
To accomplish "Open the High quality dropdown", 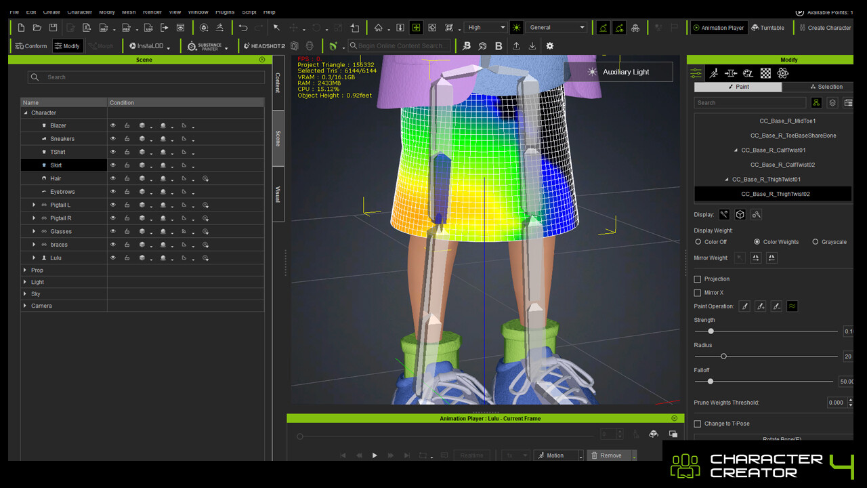I will tap(486, 28).
